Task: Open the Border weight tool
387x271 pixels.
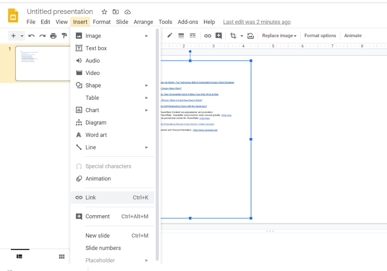Action: click(x=181, y=35)
